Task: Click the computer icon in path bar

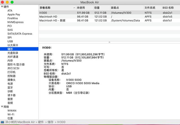Action: [2, 122]
